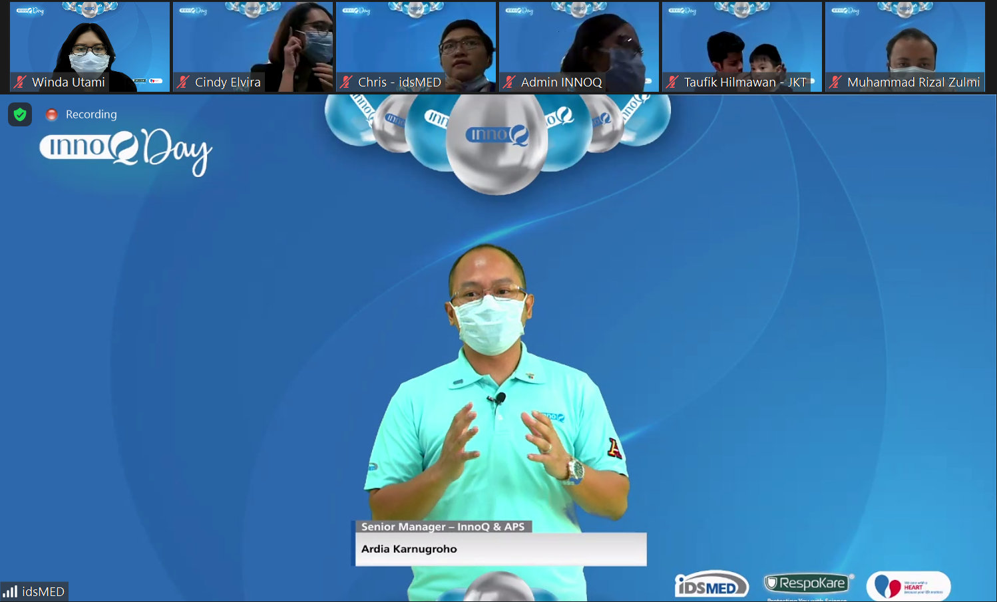Screen dimensions: 997x602
Task: Click the muted mic icon for Chris - idsMED
Action: coord(346,82)
